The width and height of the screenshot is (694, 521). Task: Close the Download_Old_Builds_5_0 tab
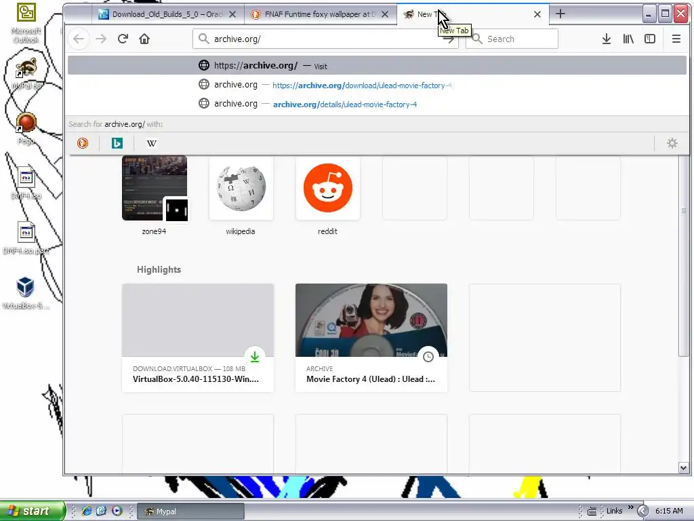[232, 14]
